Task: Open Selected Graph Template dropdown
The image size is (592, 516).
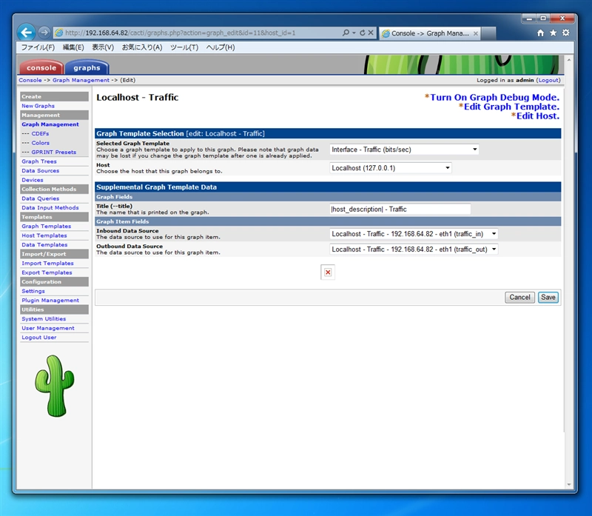Action: tap(404, 150)
